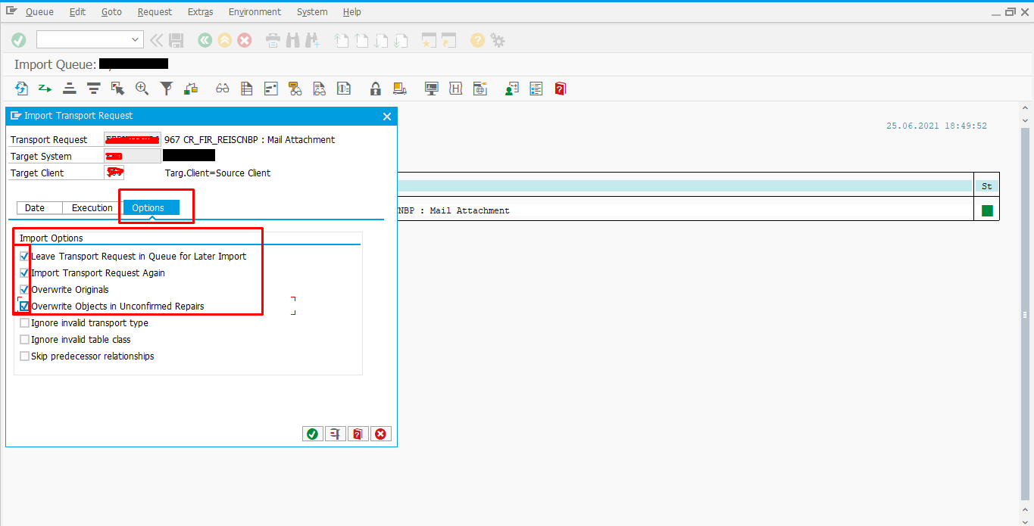Click the Refresh queue icon

point(21,89)
